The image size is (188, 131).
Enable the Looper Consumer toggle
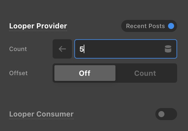point(166,114)
